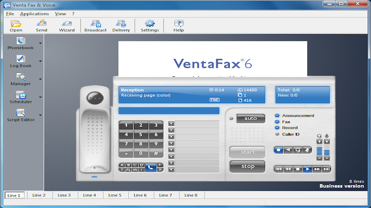Select the Line 1 tab
Viewport: 371px width, 208px height.
point(14,195)
